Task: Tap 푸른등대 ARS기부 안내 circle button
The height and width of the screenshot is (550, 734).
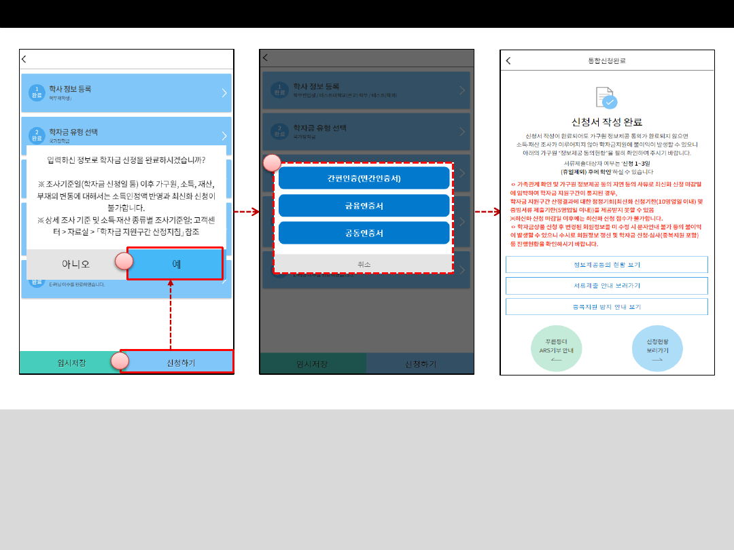Action: click(556, 348)
